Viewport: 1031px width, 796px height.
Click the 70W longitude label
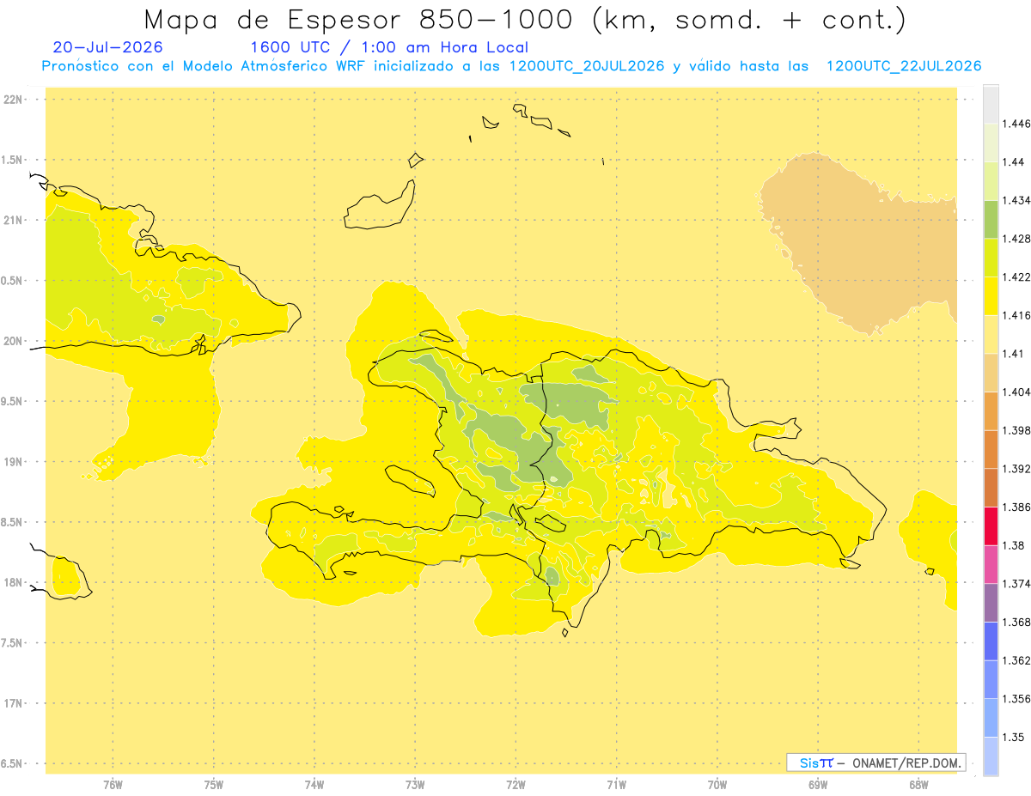(x=717, y=785)
